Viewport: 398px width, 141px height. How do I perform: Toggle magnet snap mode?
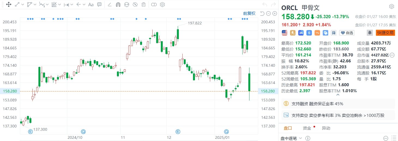118,5
